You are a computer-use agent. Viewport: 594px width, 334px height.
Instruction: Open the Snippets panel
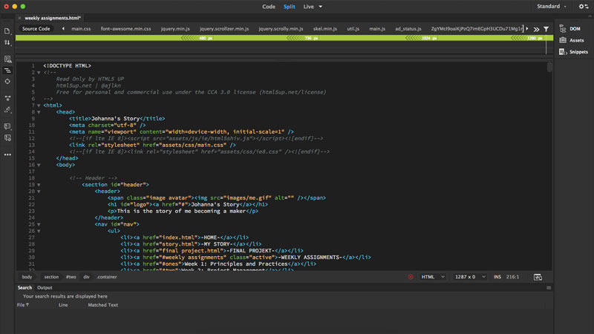click(x=578, y=52)
